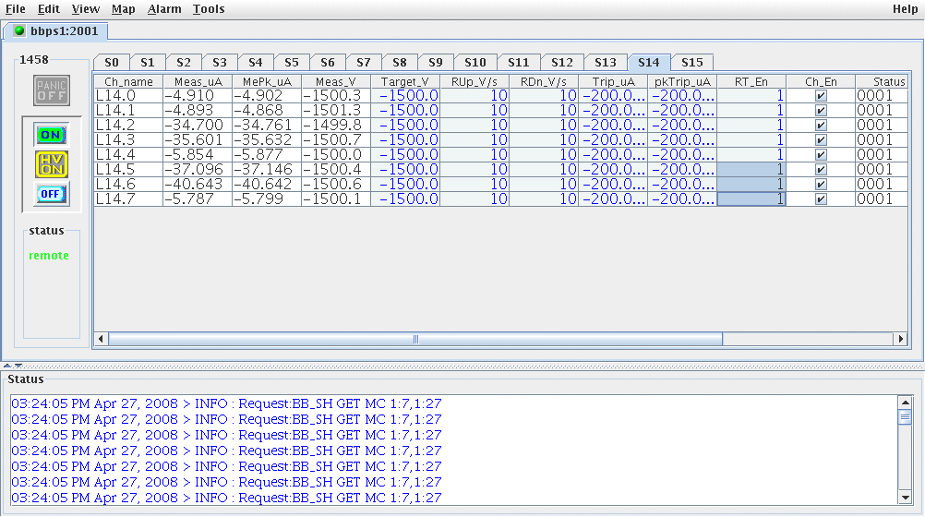Switch to slot tab S15

coord(692,63)
